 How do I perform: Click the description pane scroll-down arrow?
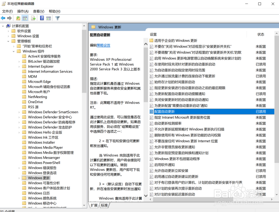146,196
